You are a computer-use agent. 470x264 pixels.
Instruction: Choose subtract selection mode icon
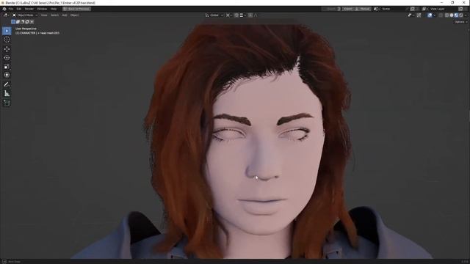(x=23, y=21)
